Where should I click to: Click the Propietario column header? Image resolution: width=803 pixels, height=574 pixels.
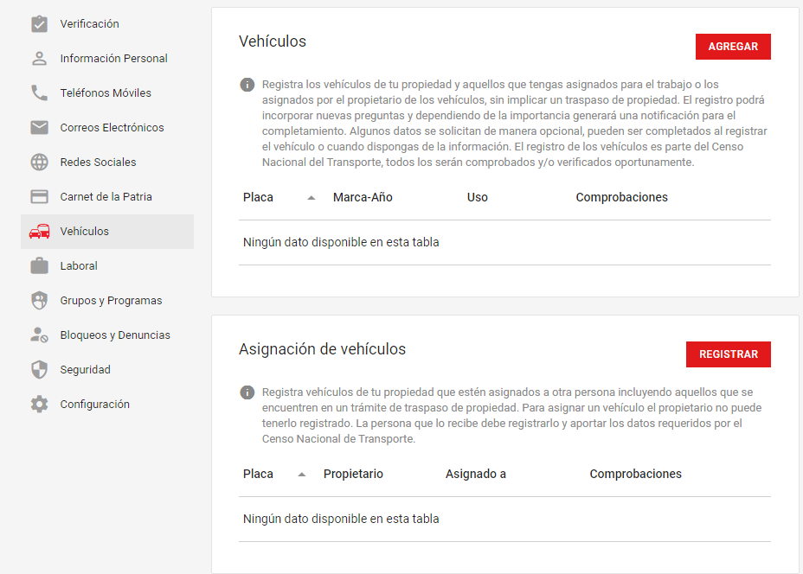(353, 474)
